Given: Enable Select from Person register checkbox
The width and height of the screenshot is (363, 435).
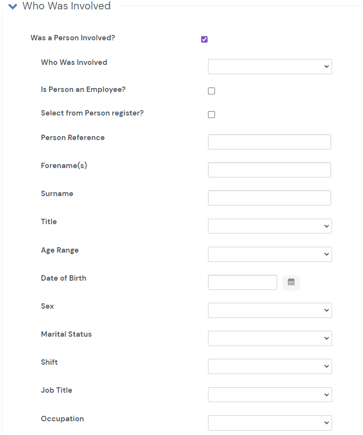Looking at the screenshot, I should click(211, 115).
